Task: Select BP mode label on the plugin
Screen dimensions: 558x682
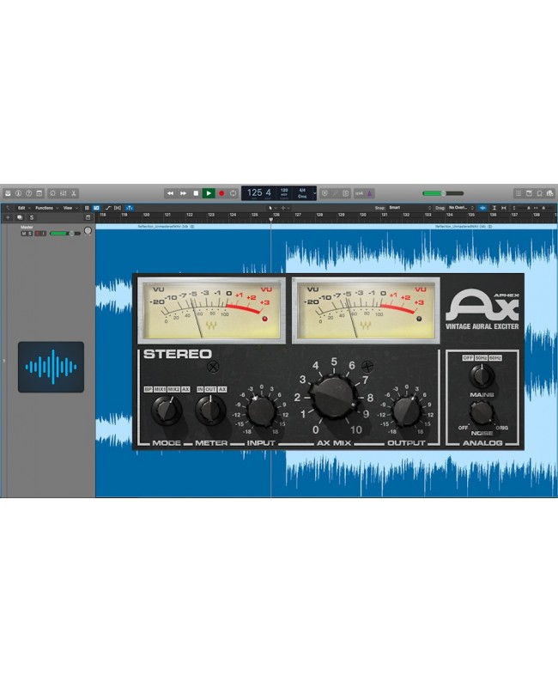Action: click(148, 389)
